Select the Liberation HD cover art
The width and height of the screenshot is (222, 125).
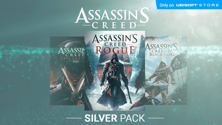[67, 71]
